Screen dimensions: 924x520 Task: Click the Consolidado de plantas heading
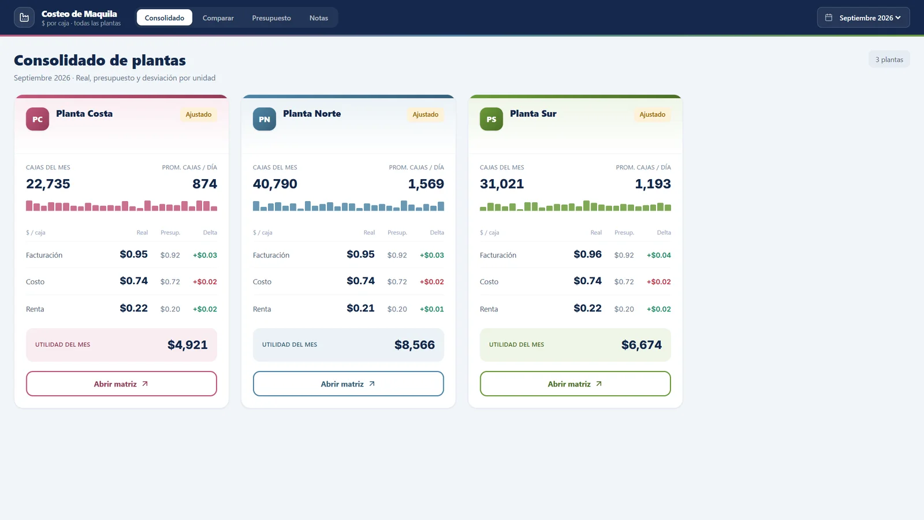click(x=100, y=60)
